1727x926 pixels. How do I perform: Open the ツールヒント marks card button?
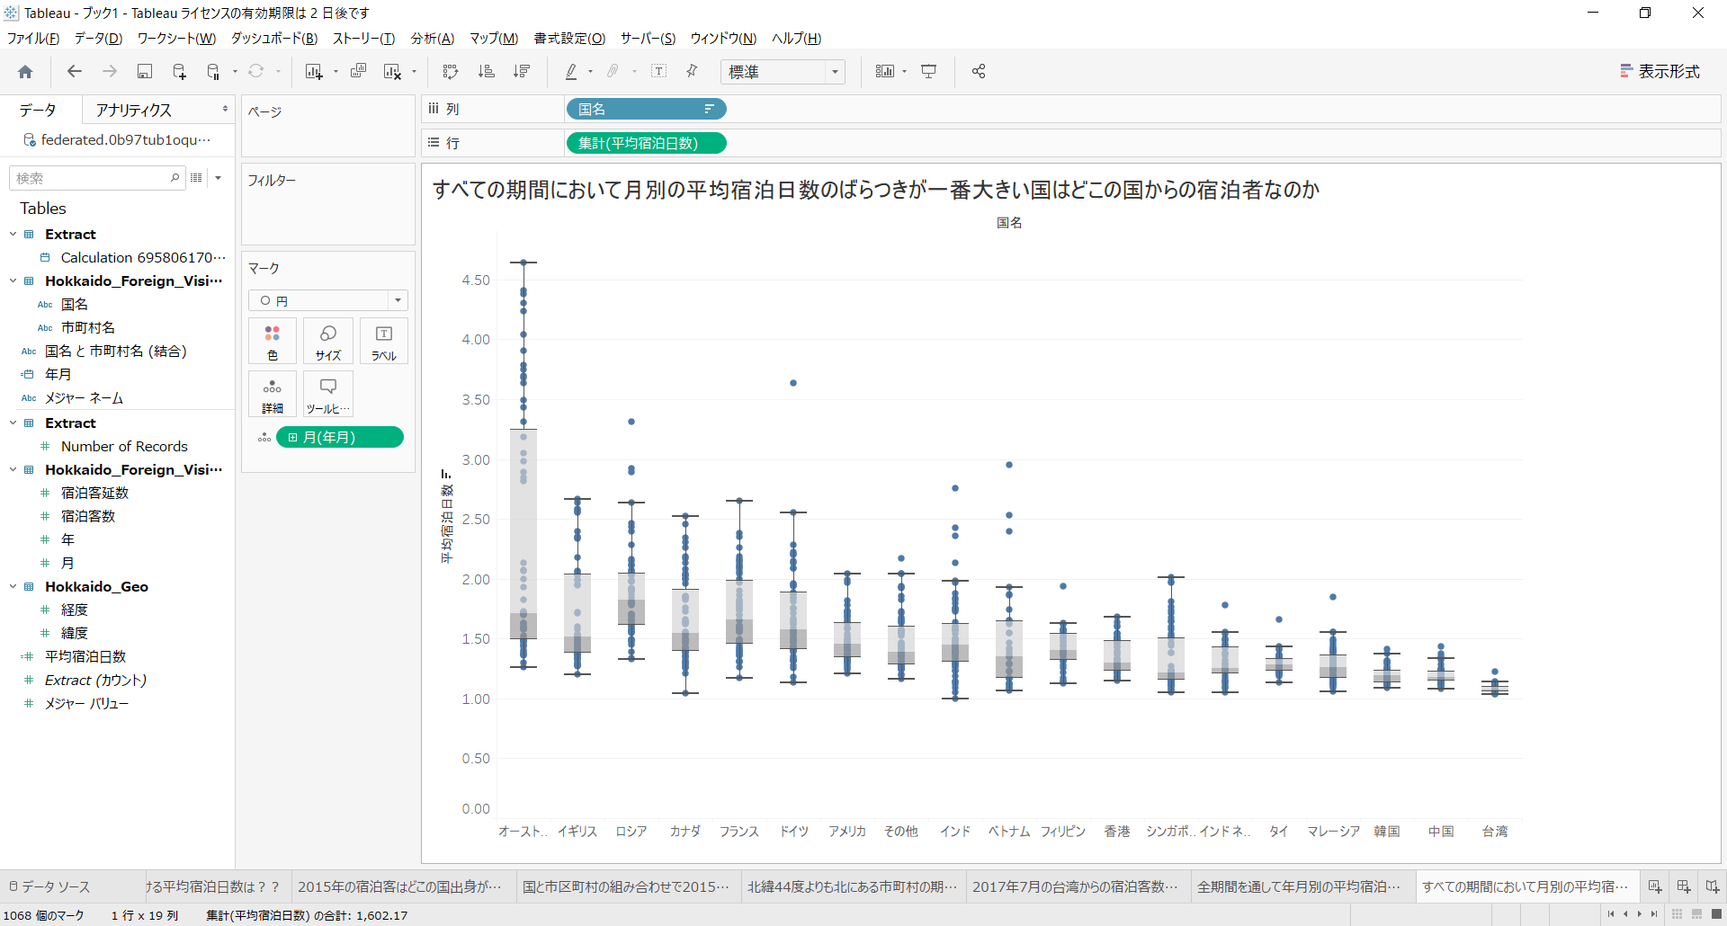(x=328, y=395)
